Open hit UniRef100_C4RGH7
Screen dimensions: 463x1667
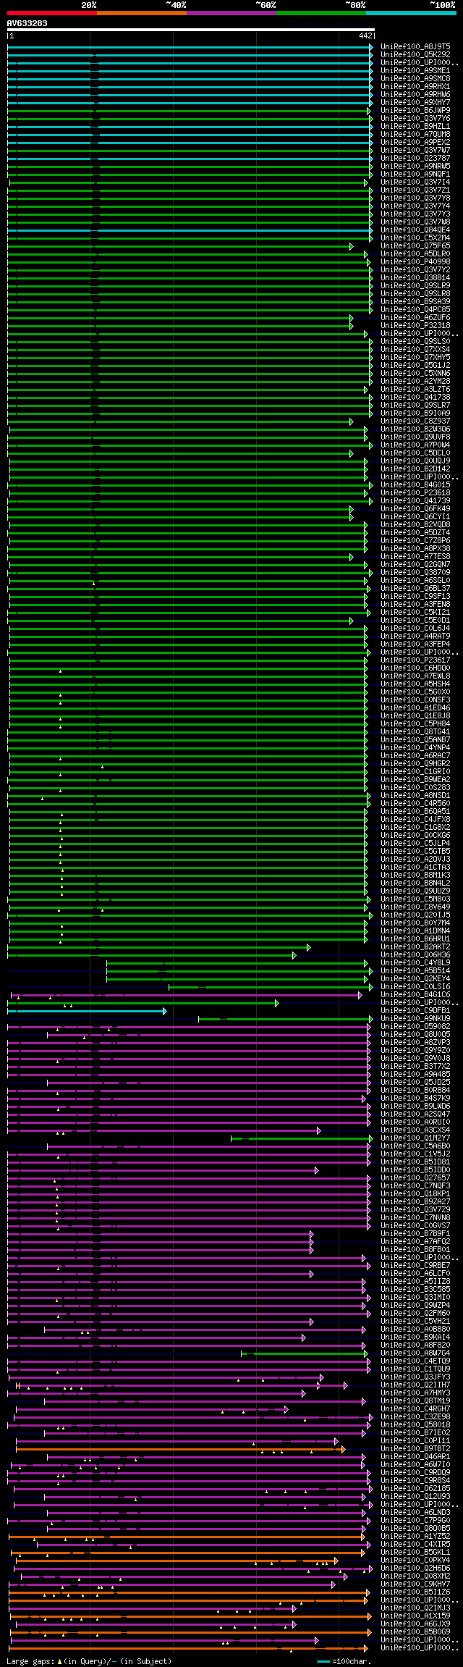(x=415, y=1408)
